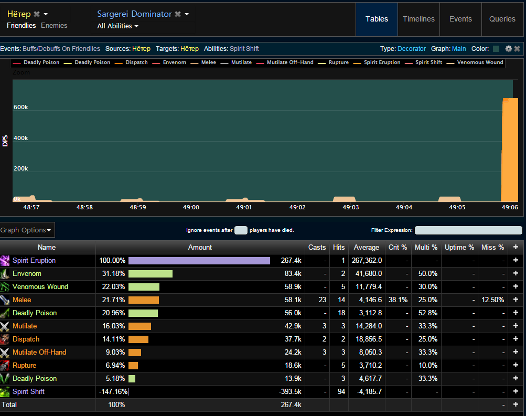Open the Spirit Eruption ability link

34,261
